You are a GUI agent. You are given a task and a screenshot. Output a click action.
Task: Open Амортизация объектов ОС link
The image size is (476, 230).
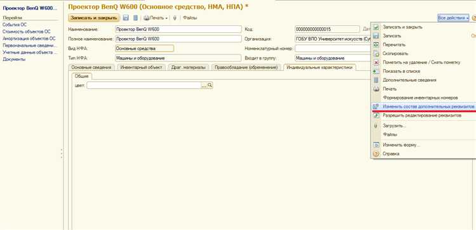pyautogui.click(x=29, y=39)
